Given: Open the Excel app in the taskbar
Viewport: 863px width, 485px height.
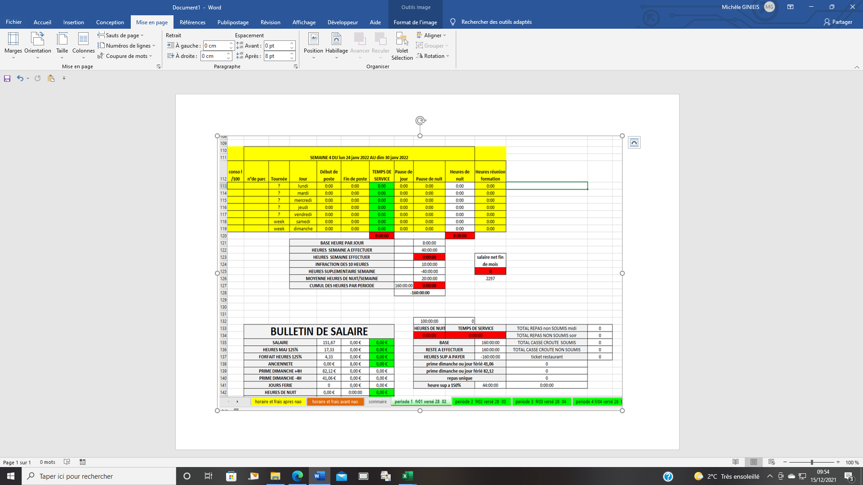Looking at the screenshot, I should coord(407,476).
